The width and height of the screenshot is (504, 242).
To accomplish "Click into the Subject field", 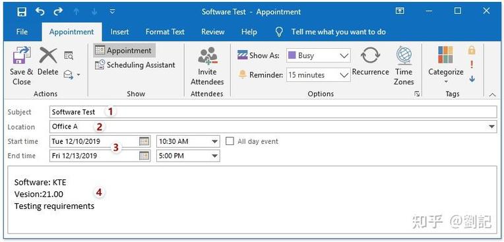I will [273, 112].
